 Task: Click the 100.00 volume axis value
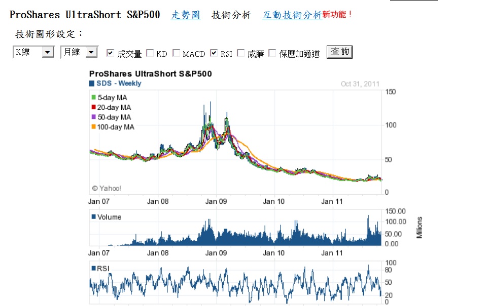click(x=396, y=222)
